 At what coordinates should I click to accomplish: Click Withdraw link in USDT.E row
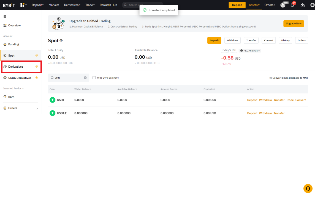(265, 113)
